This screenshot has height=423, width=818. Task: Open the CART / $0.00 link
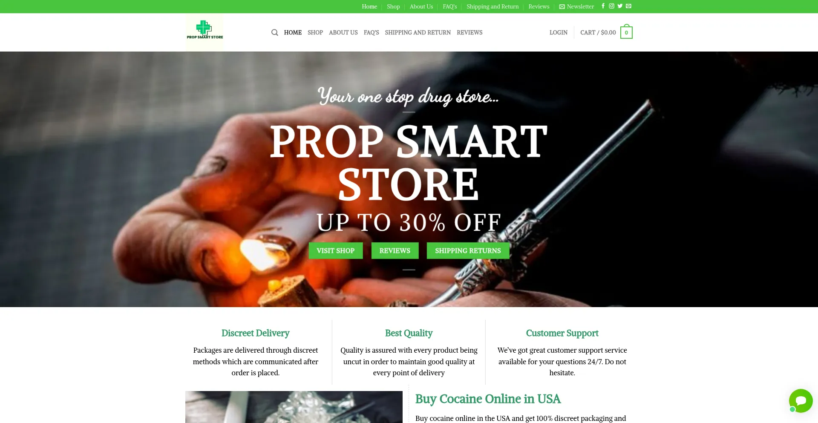598,32
